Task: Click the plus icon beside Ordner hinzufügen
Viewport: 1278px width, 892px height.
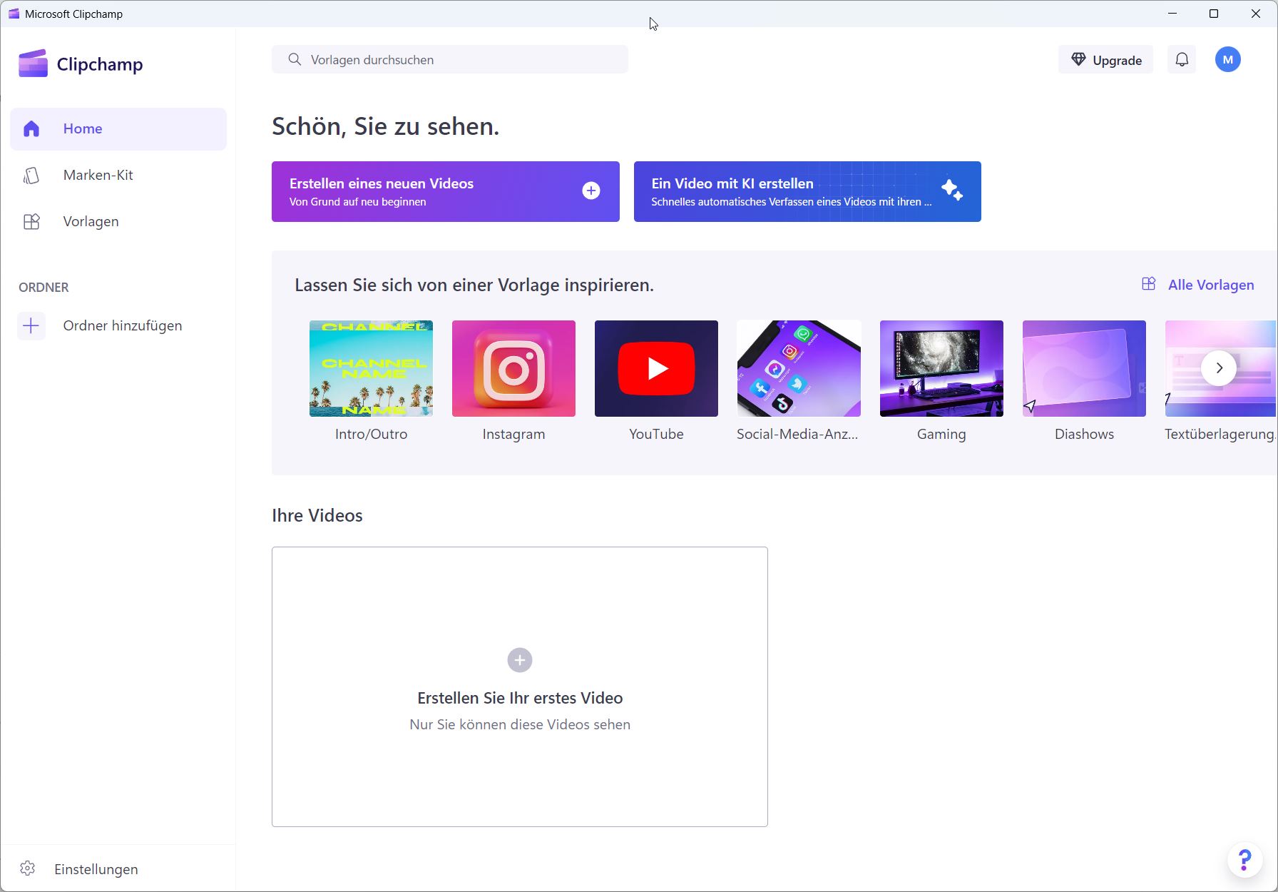Action: pos(31,326)
